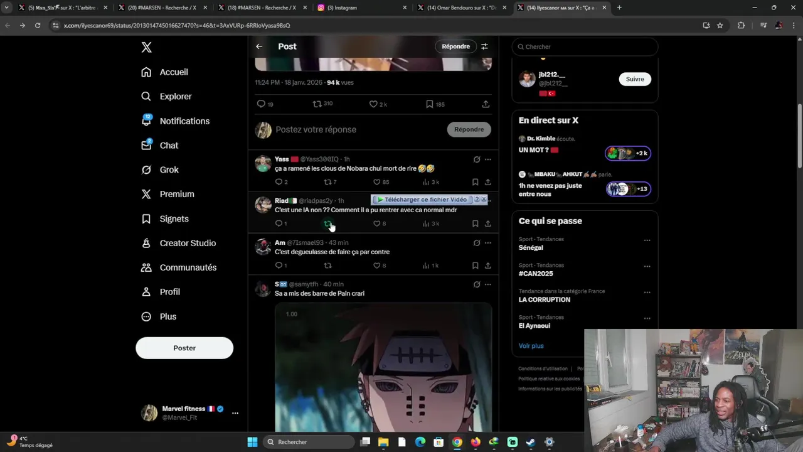The height and width of the screenshot is (452, 803).
Task: Repost Am's reply
Action: 327,266
